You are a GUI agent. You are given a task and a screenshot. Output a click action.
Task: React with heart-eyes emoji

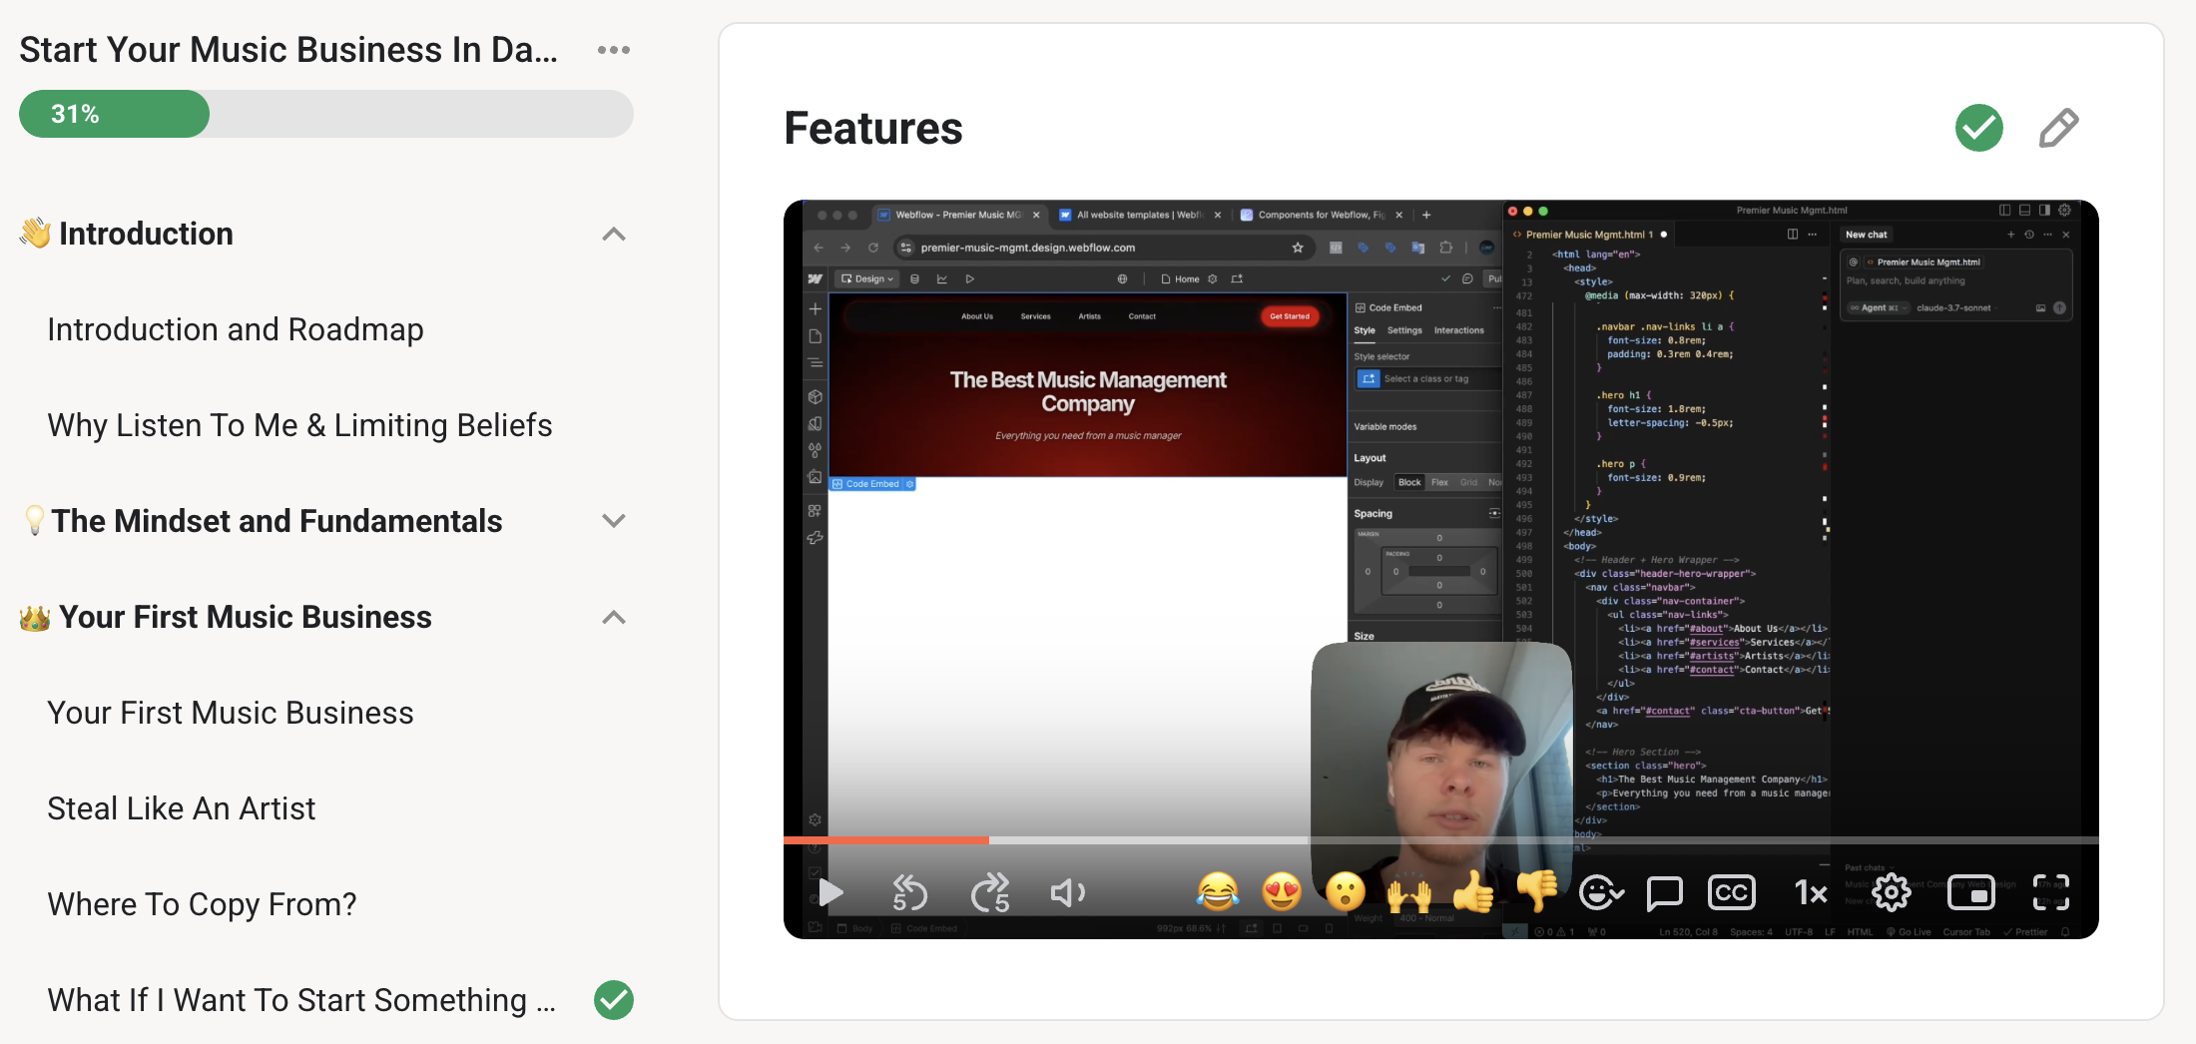click(x=1282, y=891)
